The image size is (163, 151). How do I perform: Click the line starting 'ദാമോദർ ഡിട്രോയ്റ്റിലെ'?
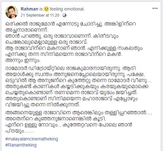71,68
